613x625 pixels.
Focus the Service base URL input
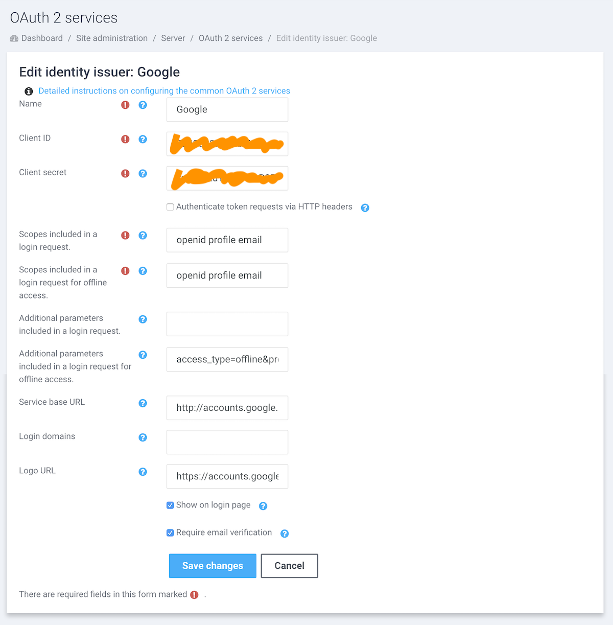pos(227,408)
